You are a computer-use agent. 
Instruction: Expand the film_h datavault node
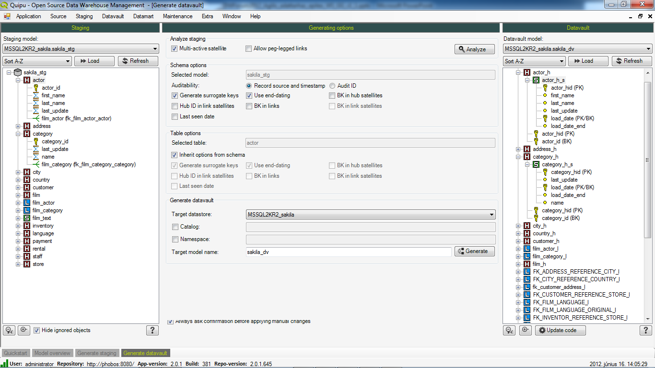[x=518, y=264]
